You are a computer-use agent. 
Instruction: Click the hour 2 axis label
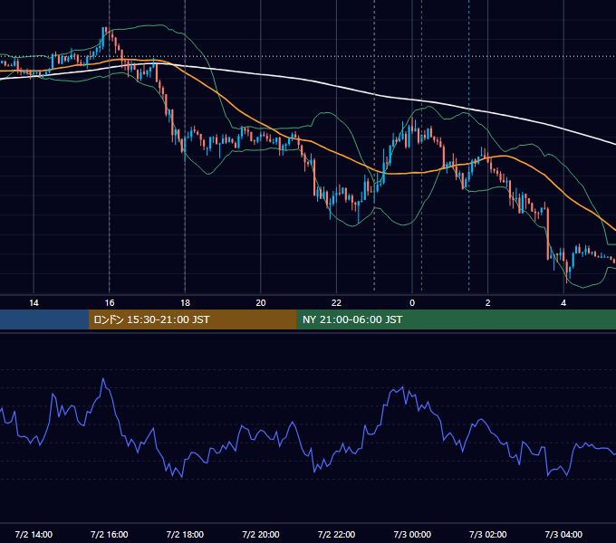[x=488, y=302]
